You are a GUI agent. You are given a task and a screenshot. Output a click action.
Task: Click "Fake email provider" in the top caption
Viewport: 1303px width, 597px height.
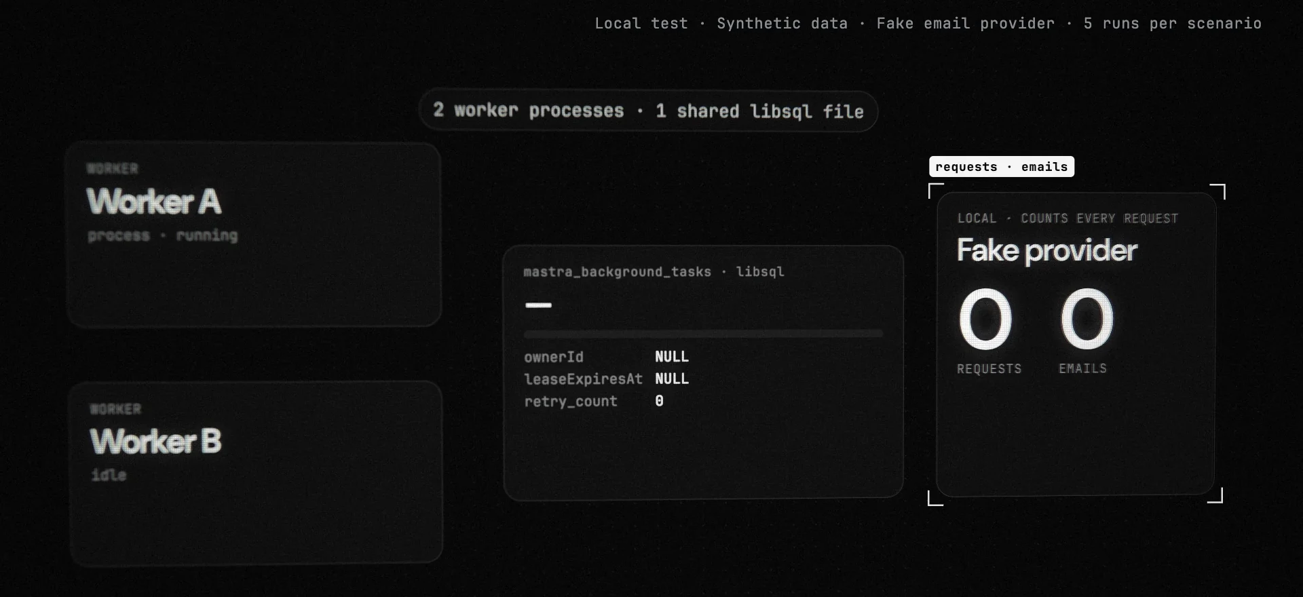[x=966, y=24]
